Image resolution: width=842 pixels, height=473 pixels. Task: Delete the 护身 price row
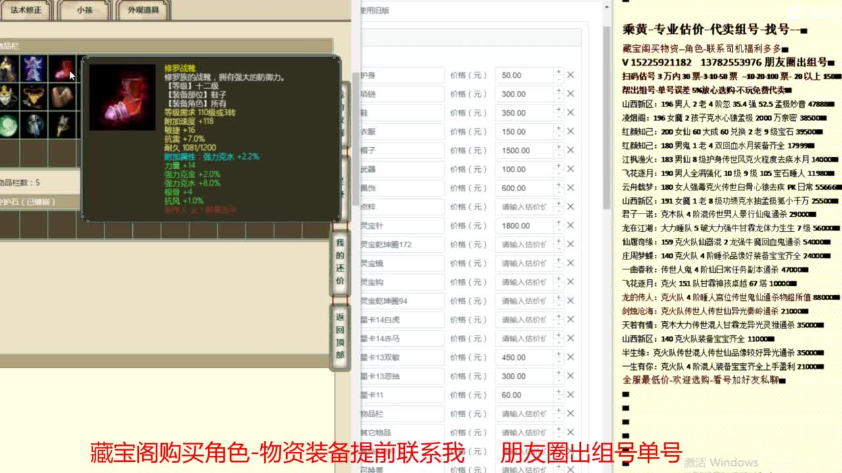click(570, 75)
